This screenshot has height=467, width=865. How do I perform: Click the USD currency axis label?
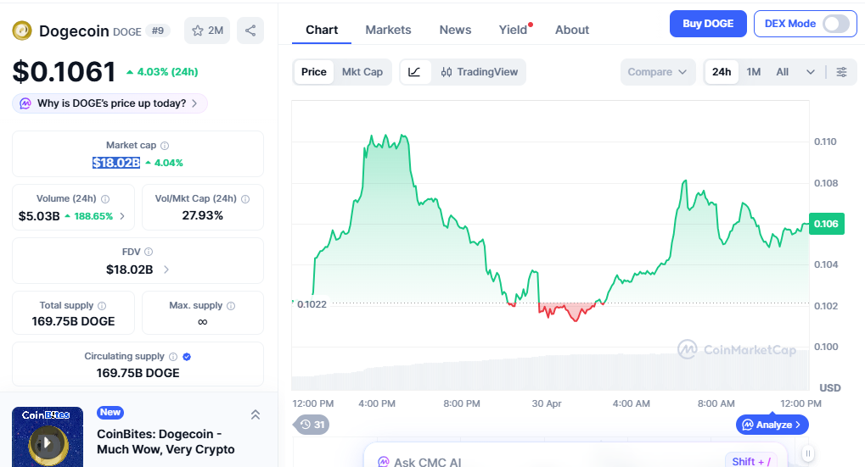(x=829, y=387)
